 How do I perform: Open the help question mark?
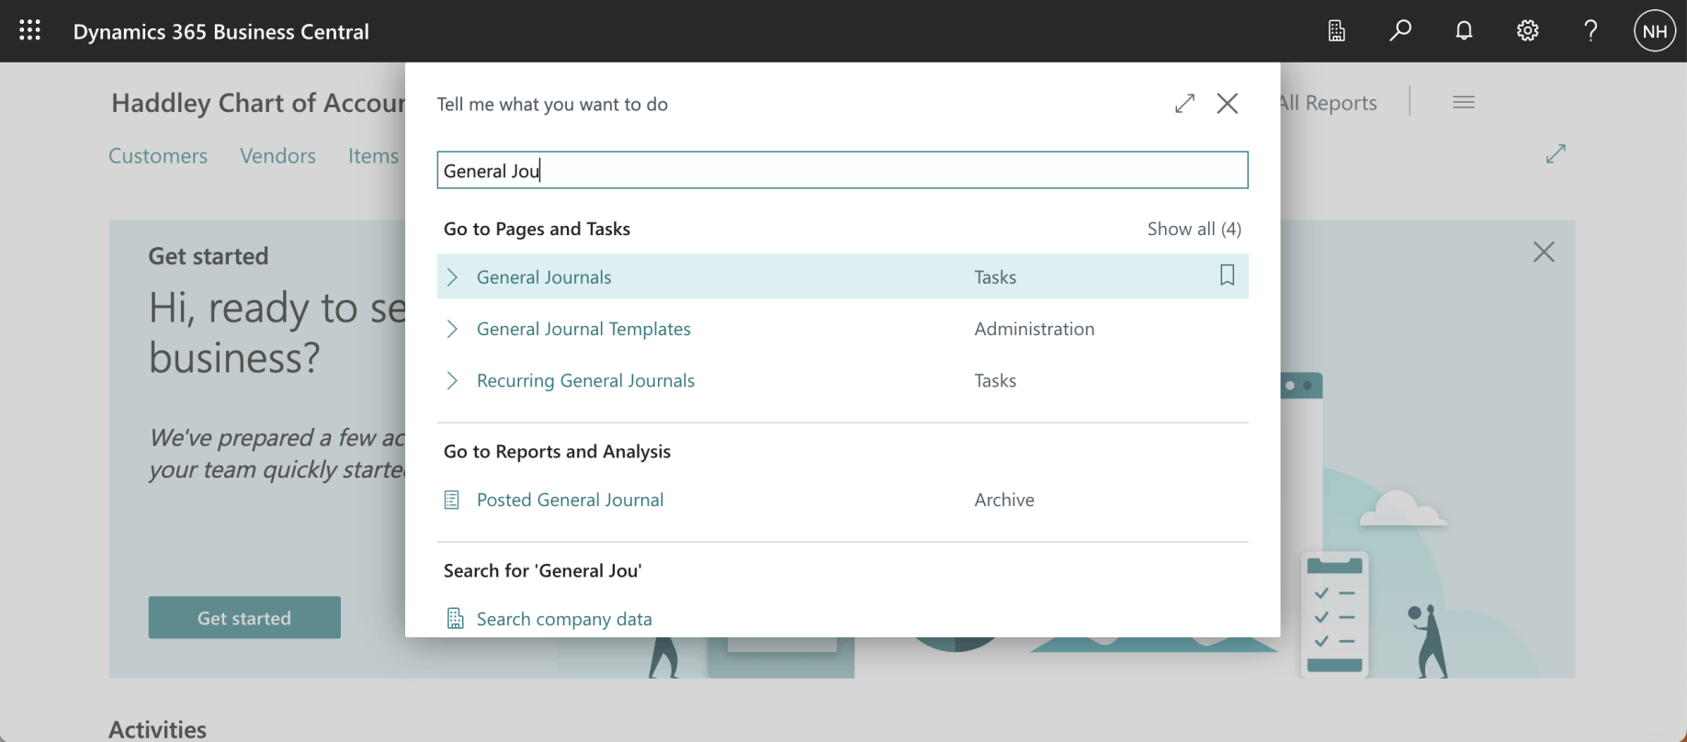[1591, 31]
